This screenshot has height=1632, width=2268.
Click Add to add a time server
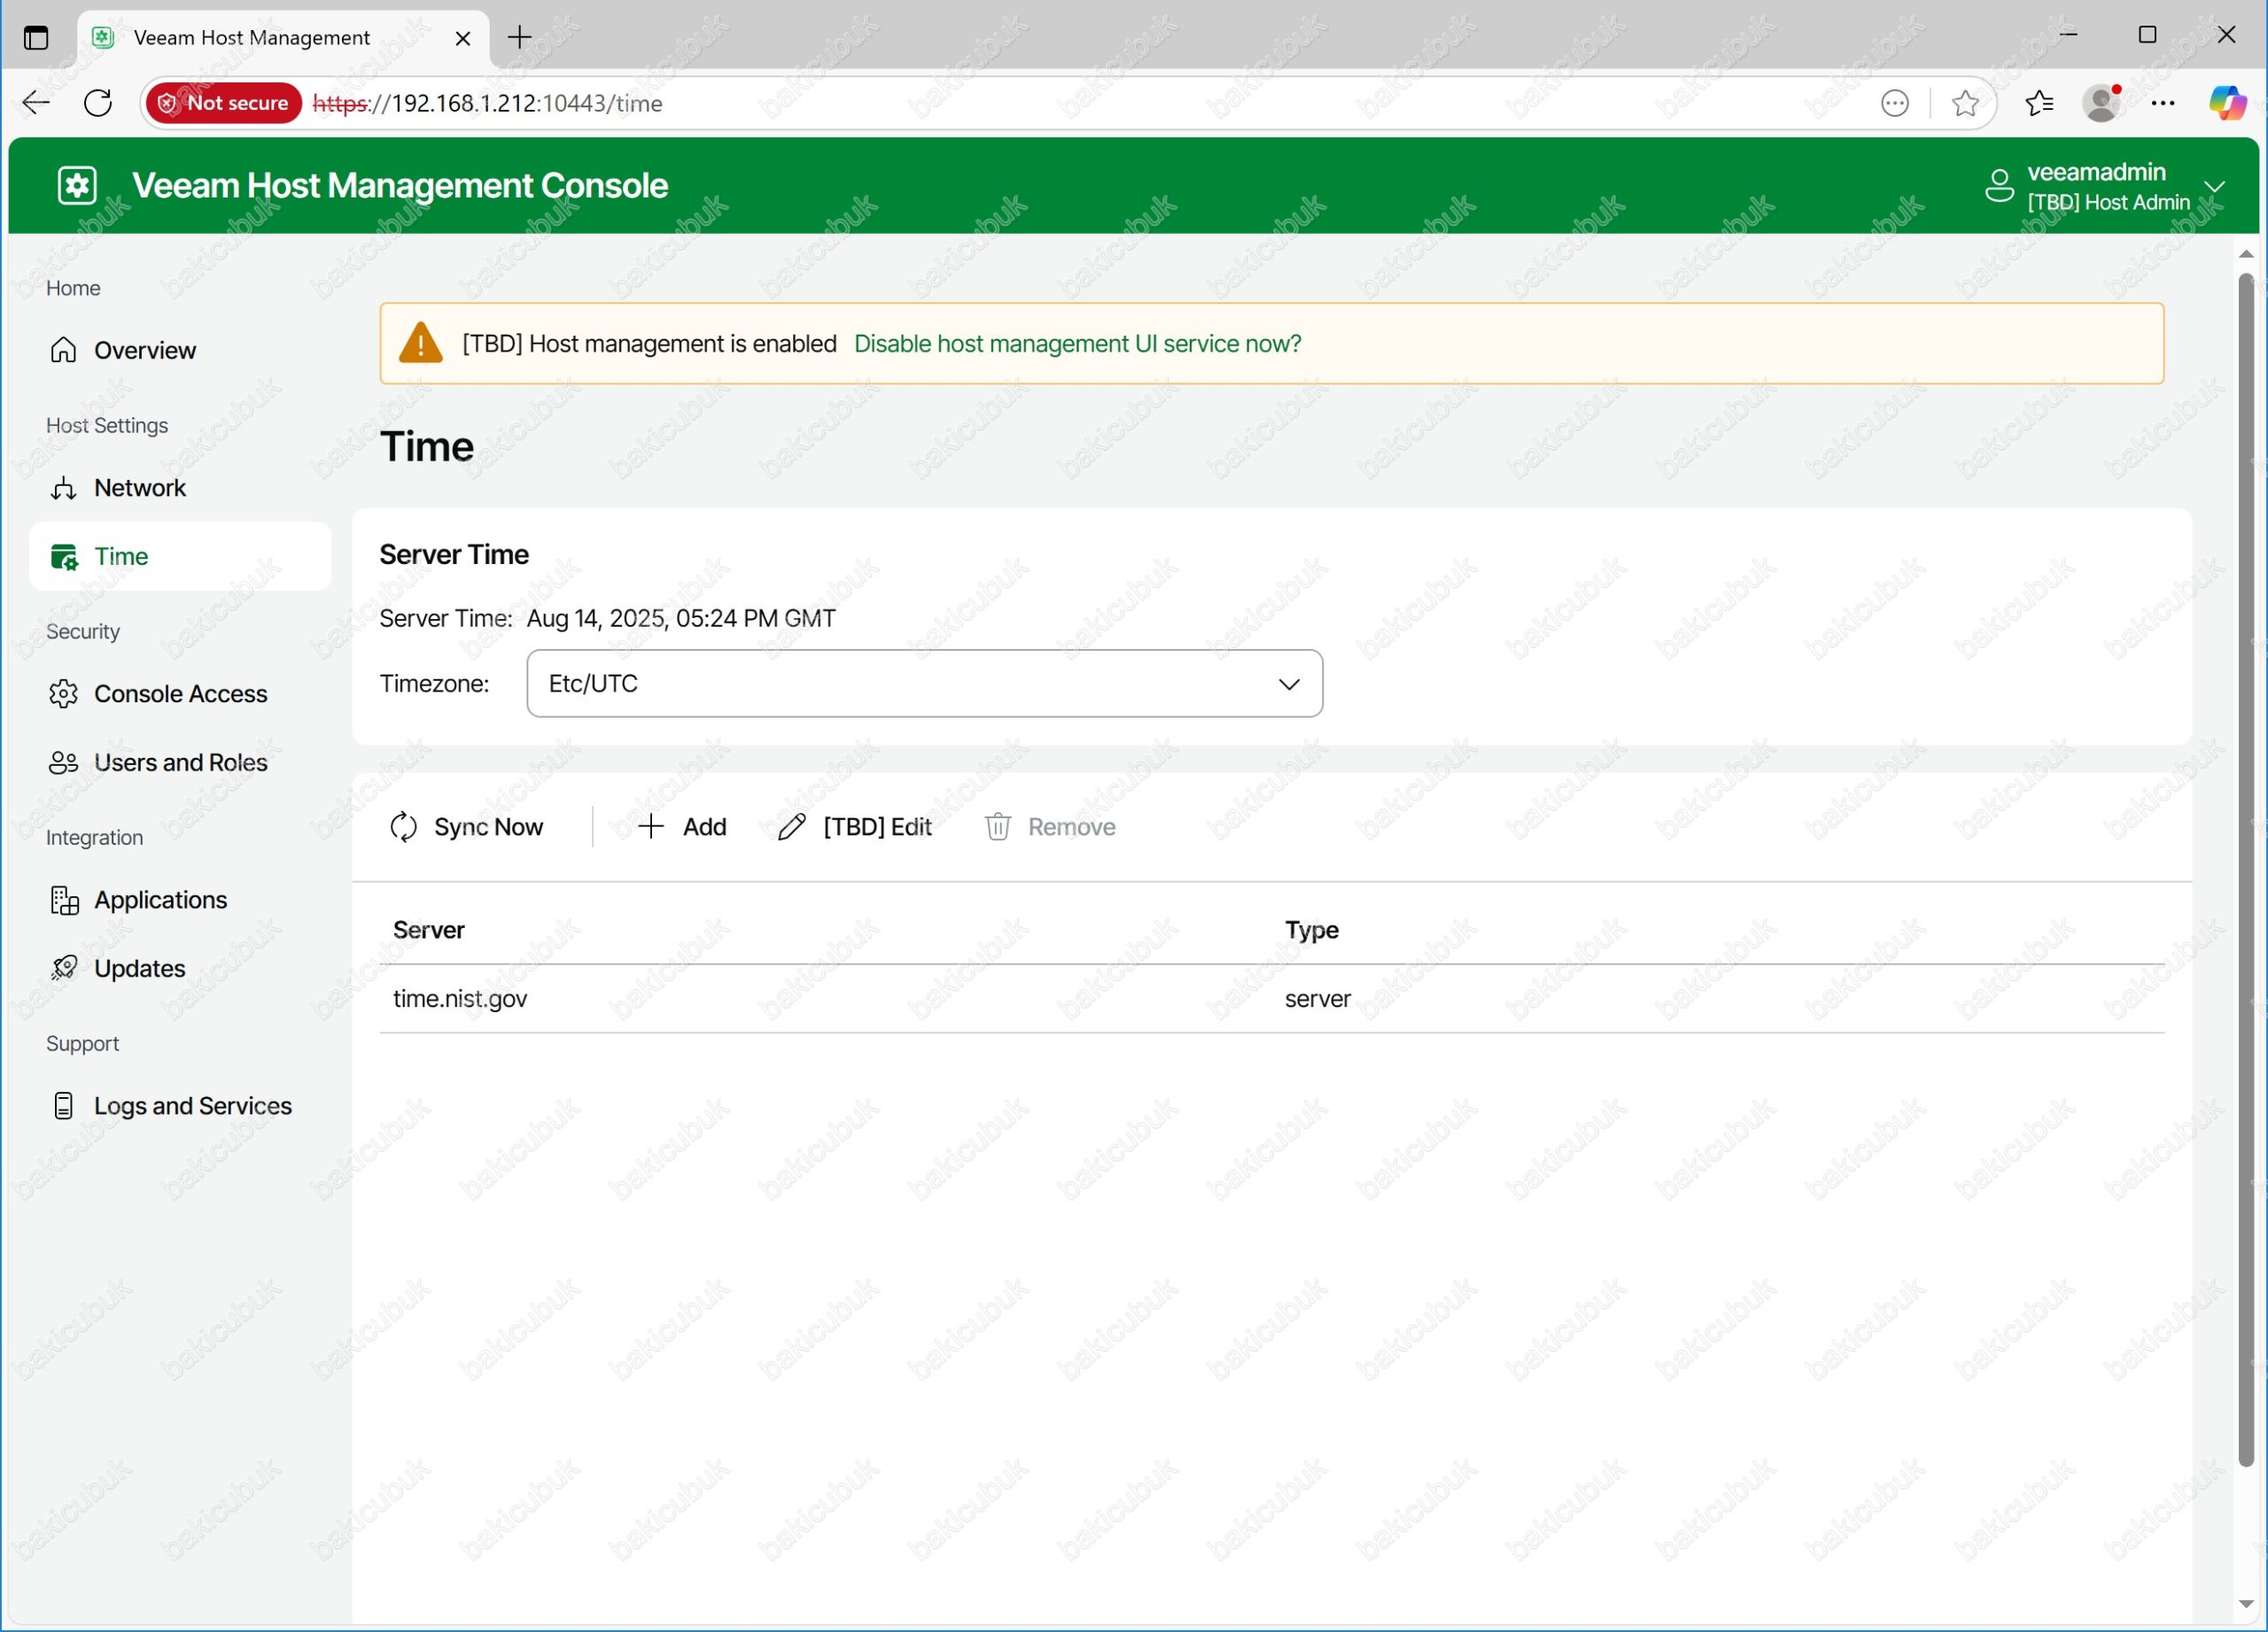tap(682, 826)
